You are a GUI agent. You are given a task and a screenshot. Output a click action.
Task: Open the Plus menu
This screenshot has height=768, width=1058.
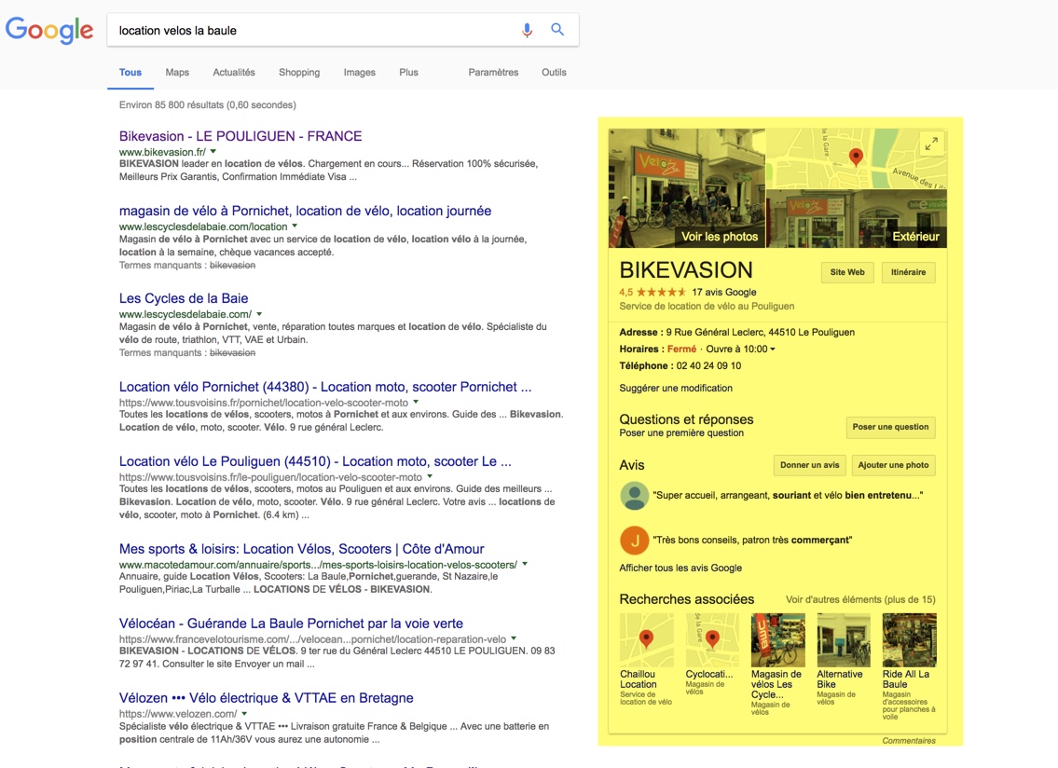tap(409, 72)
